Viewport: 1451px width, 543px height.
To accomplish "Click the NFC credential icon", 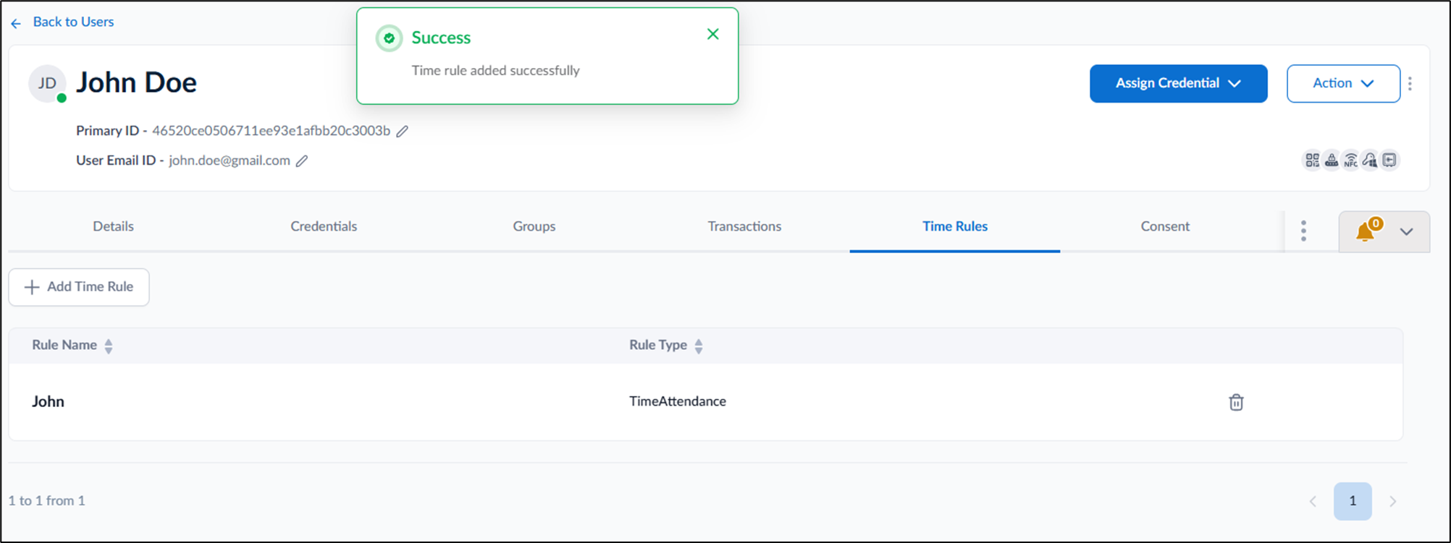I will [1350, 160].
